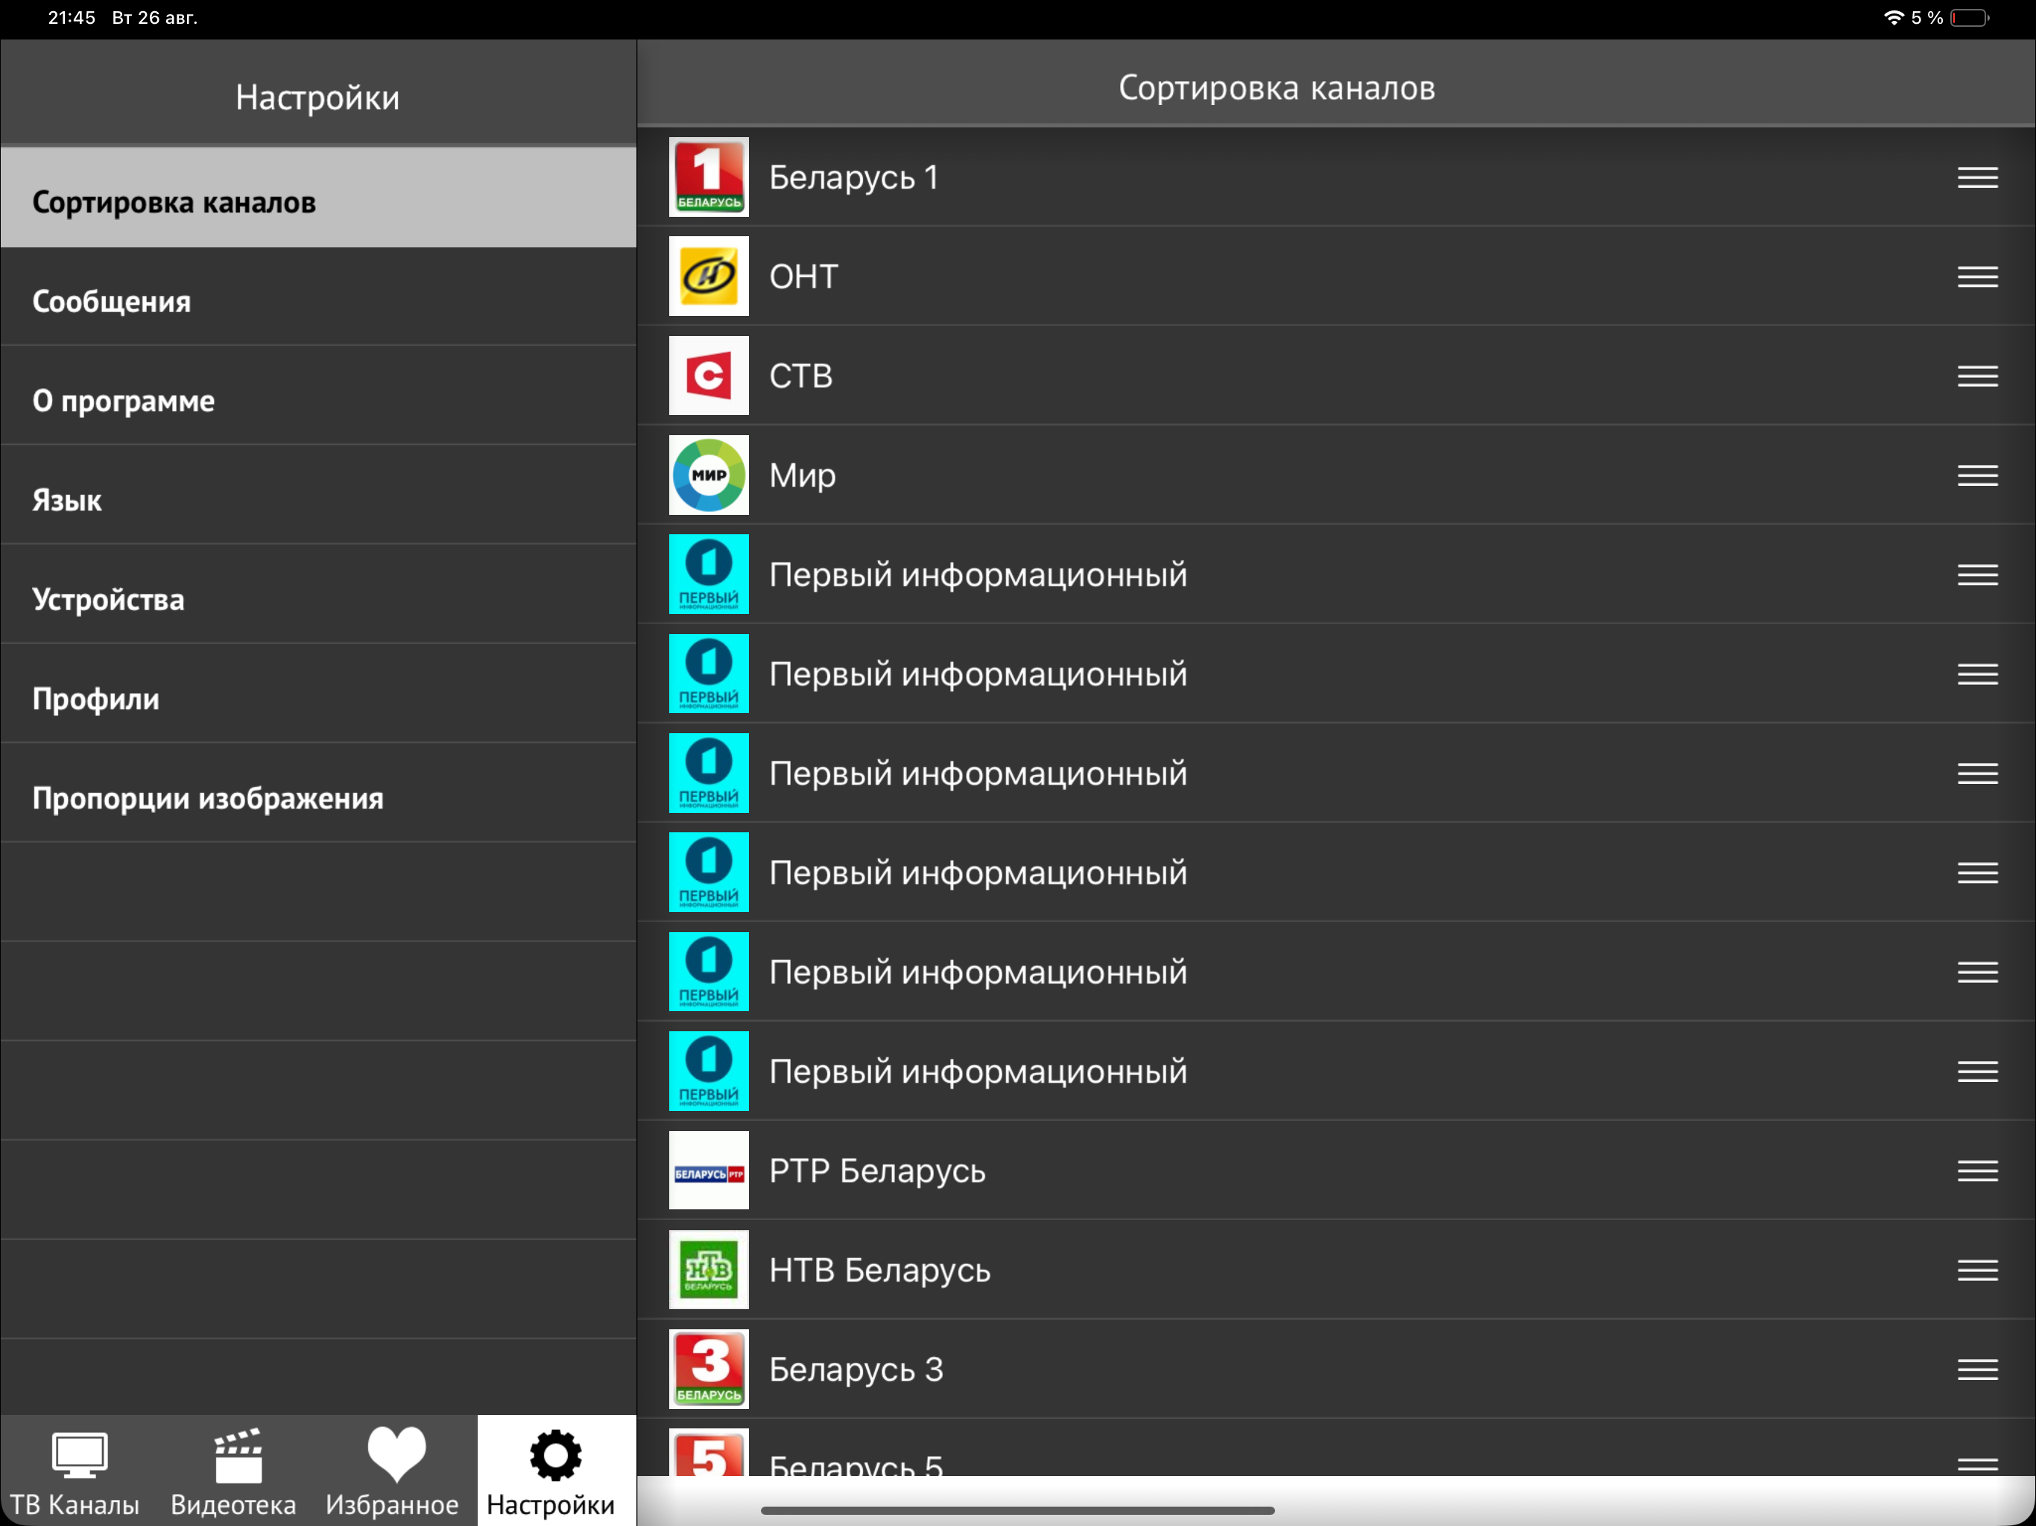Open О программе settings item
The image size is (2036, 1526).
click(318, 396)
